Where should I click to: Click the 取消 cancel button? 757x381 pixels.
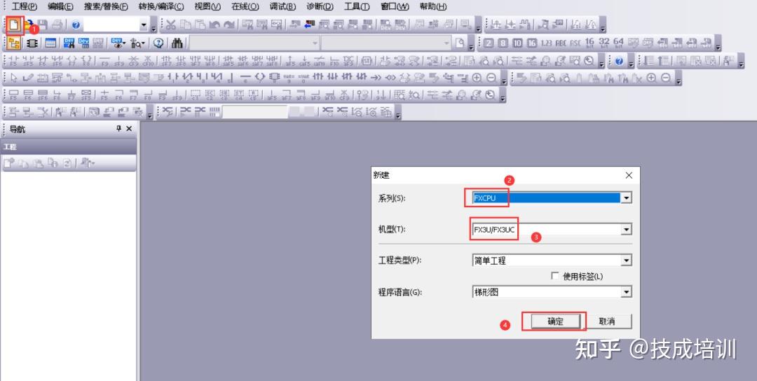[x=607, y=321]
